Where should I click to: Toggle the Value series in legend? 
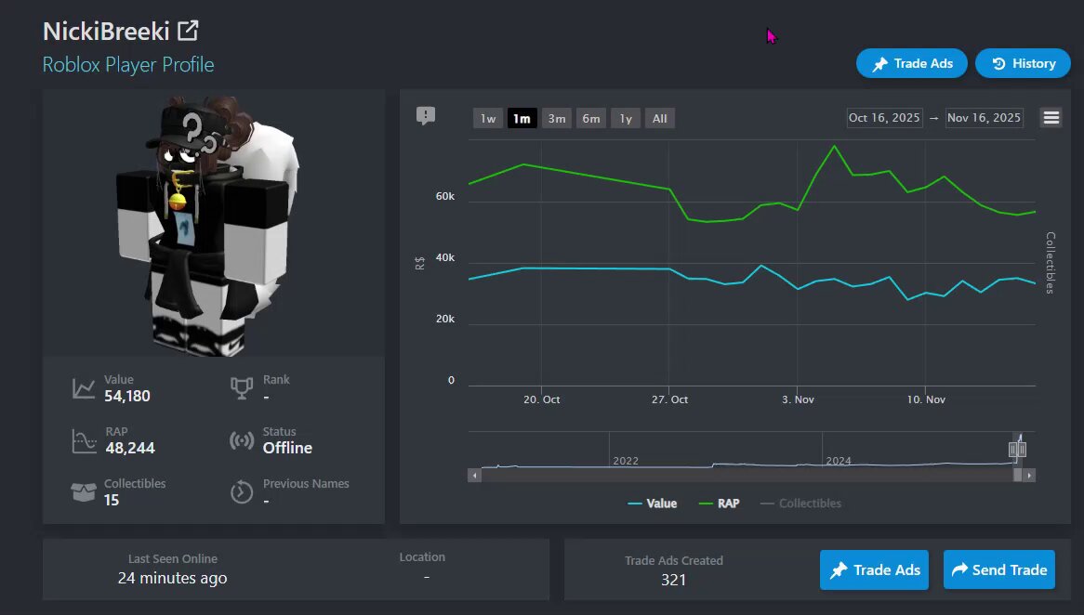[x=652, y=504]
